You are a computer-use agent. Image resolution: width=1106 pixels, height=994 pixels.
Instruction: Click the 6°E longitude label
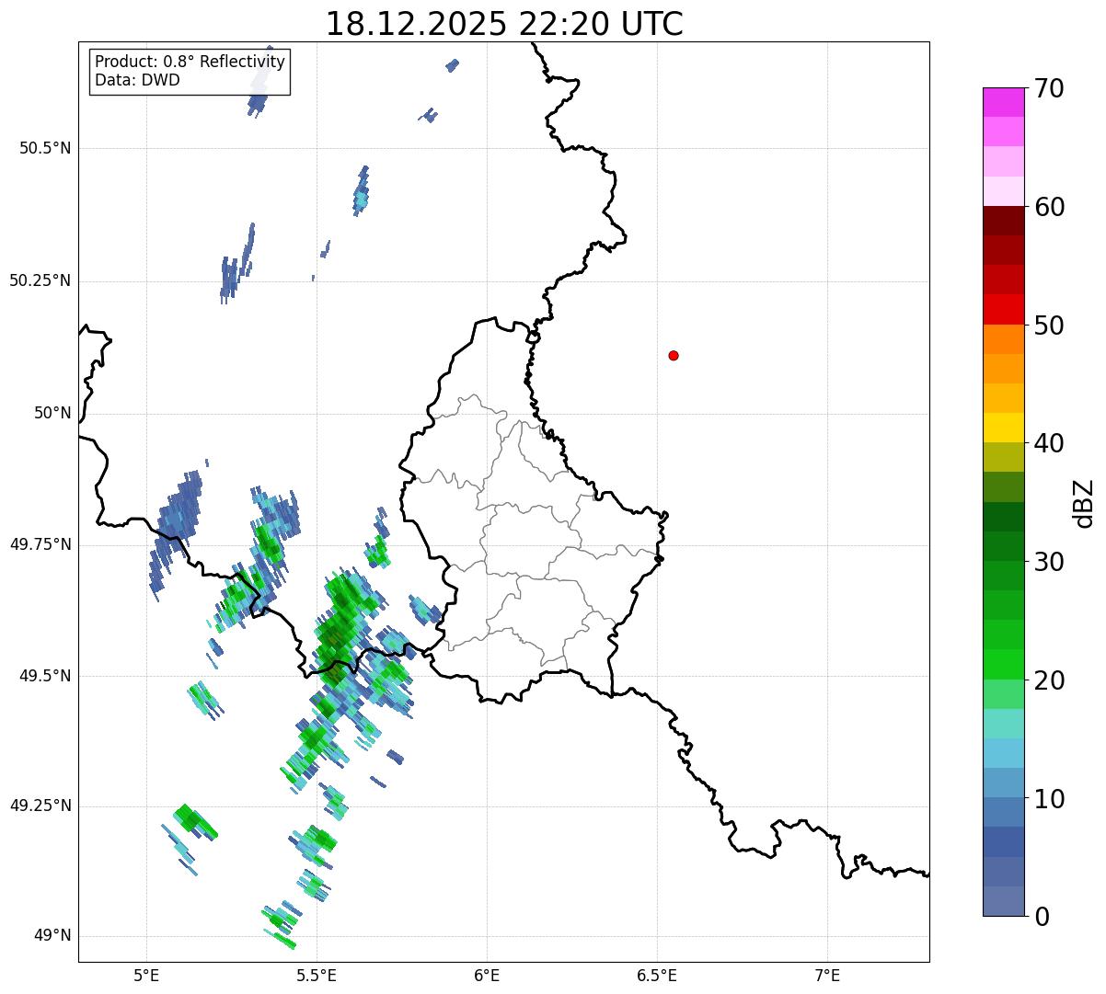click(x=487, y=975)
